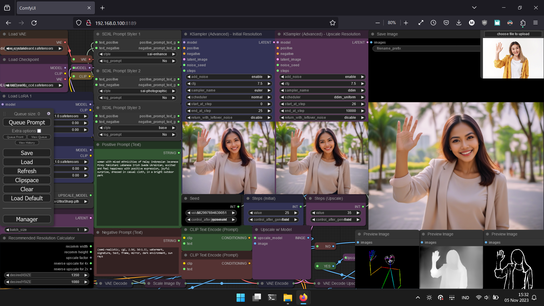This screenshot has height=306, width=544.
Task: Adjust desiredXSIZE 1350 value
Action: [47, 275]
